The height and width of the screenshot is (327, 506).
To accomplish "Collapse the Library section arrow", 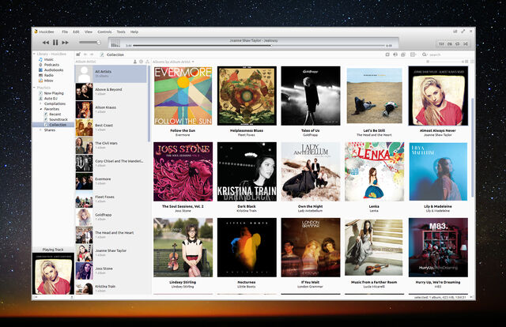I will tap(34, 54).
